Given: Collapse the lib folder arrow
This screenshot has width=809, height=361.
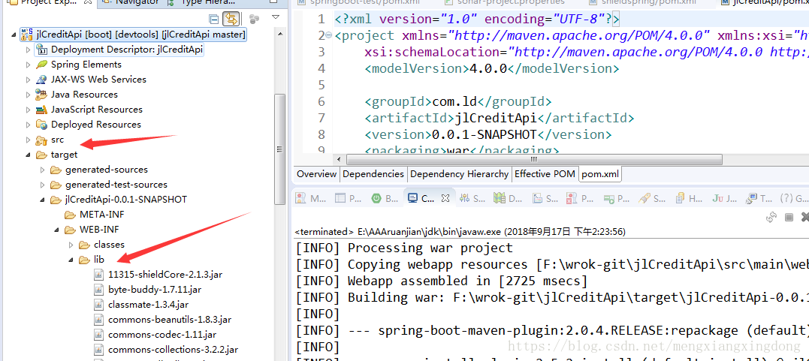Looking at the screenshot, I should [71, 260].
